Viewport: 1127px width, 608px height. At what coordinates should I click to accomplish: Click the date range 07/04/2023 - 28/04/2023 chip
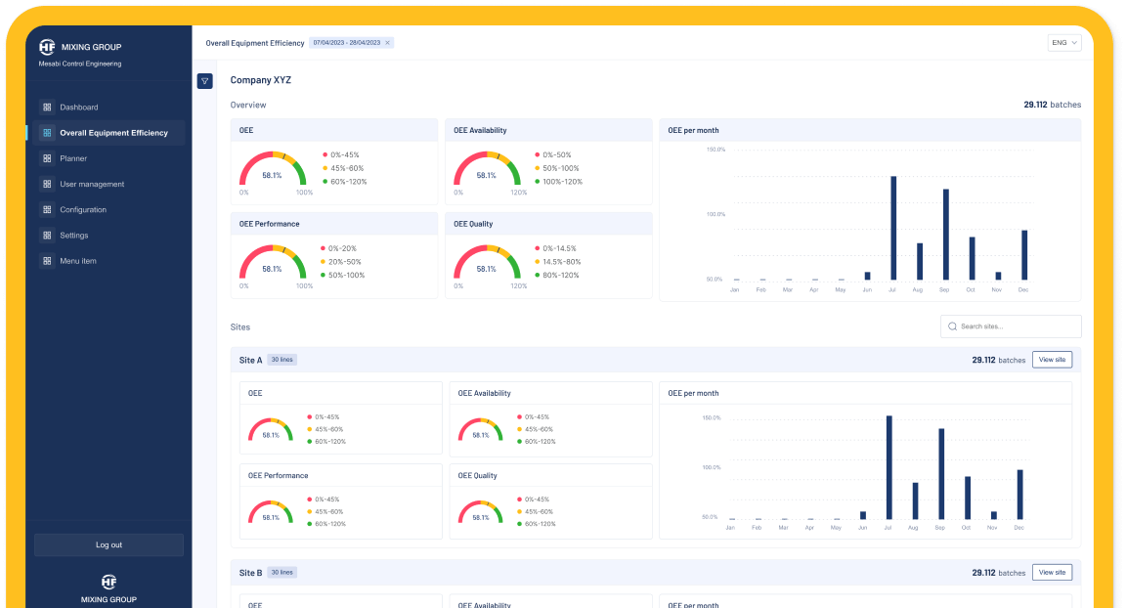point(352,43)
